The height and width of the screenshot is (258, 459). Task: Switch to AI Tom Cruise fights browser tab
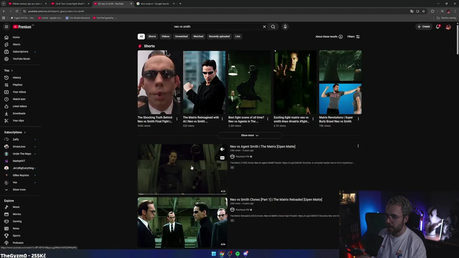pyautogui.click(x=70, y=4)
